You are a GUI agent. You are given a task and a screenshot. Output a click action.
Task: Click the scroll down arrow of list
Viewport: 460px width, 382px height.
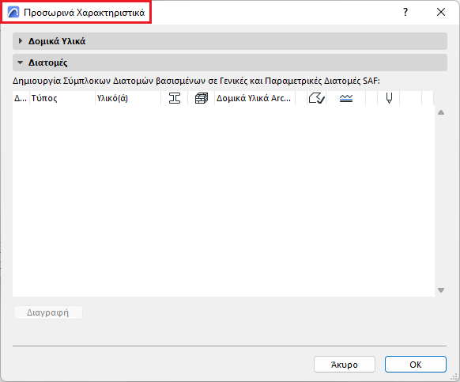pos(441,290)
